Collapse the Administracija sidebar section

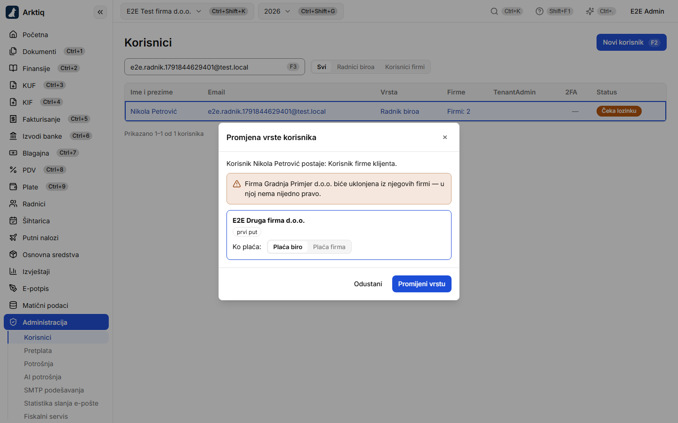(56, 322)
